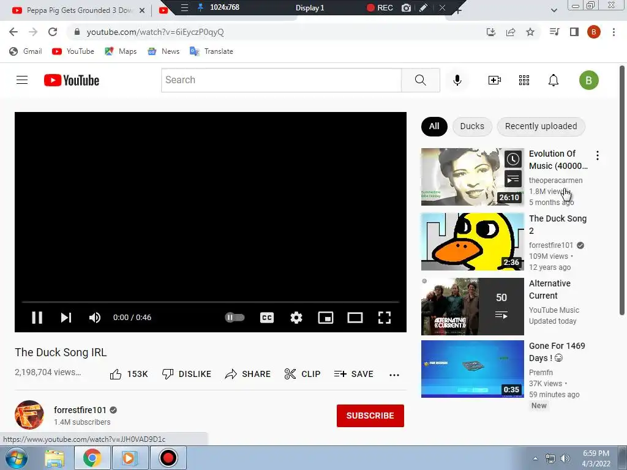Open Windows Explorer from taskbar
The width and height of the screenshot is (627, 470).
pyautogui.click(x=54, y=458)
